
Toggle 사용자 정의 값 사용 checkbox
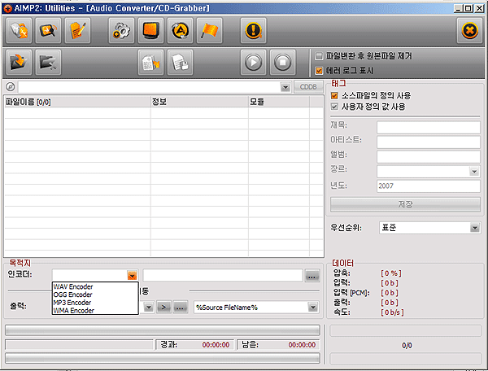pos(334,107)
